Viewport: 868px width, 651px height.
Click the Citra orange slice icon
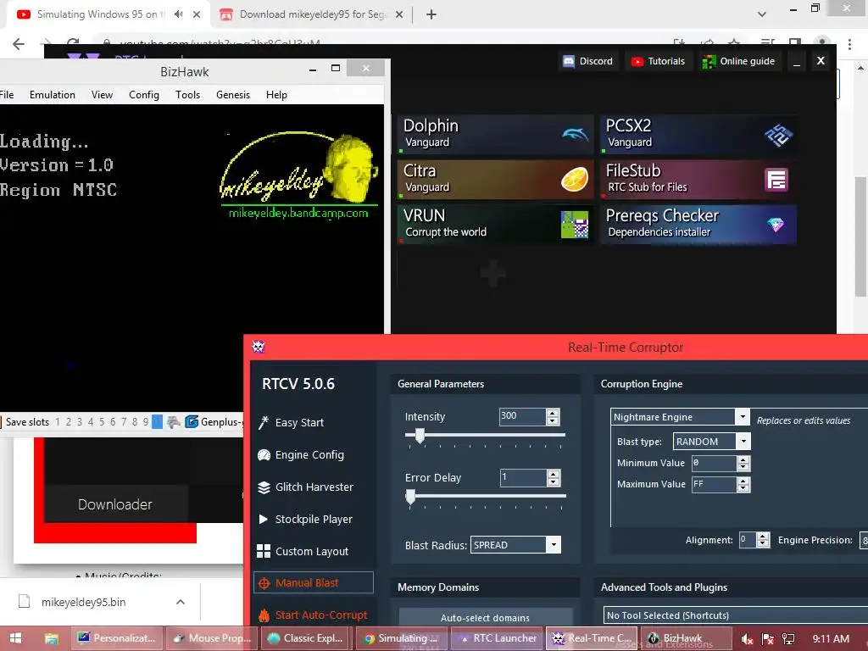pos(575,180)
